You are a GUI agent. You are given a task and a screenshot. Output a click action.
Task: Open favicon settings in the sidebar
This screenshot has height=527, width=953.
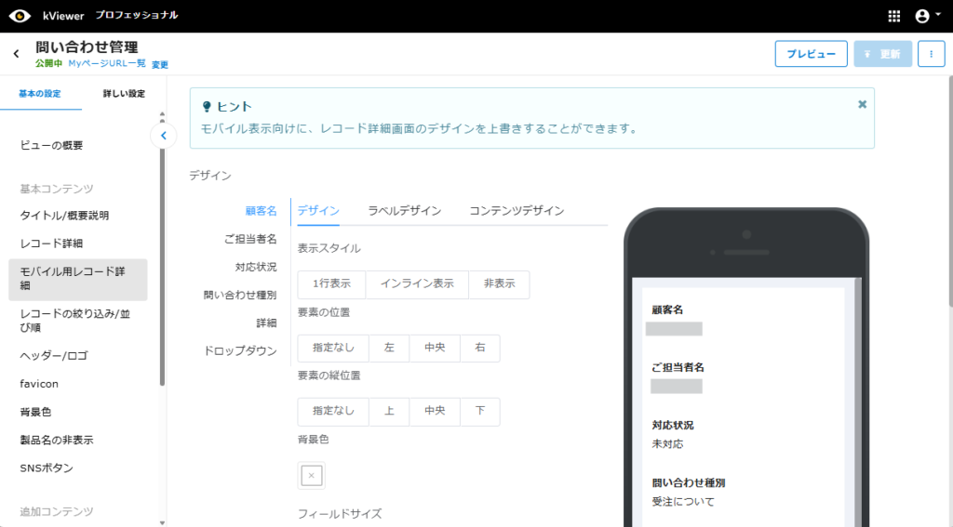click(x=39, y=384)
